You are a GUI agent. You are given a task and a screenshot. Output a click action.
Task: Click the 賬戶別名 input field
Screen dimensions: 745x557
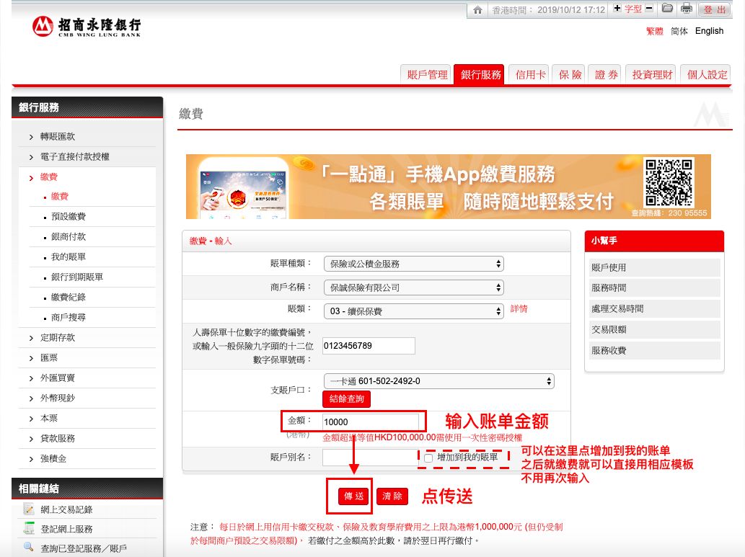point(370,458)
